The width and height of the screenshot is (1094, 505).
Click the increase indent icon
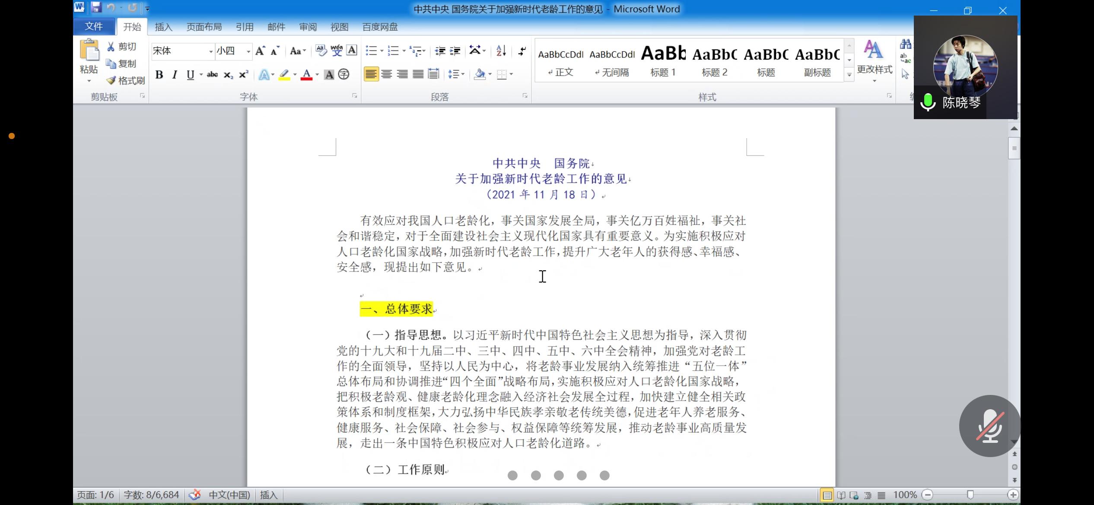[x=455, y=51]
